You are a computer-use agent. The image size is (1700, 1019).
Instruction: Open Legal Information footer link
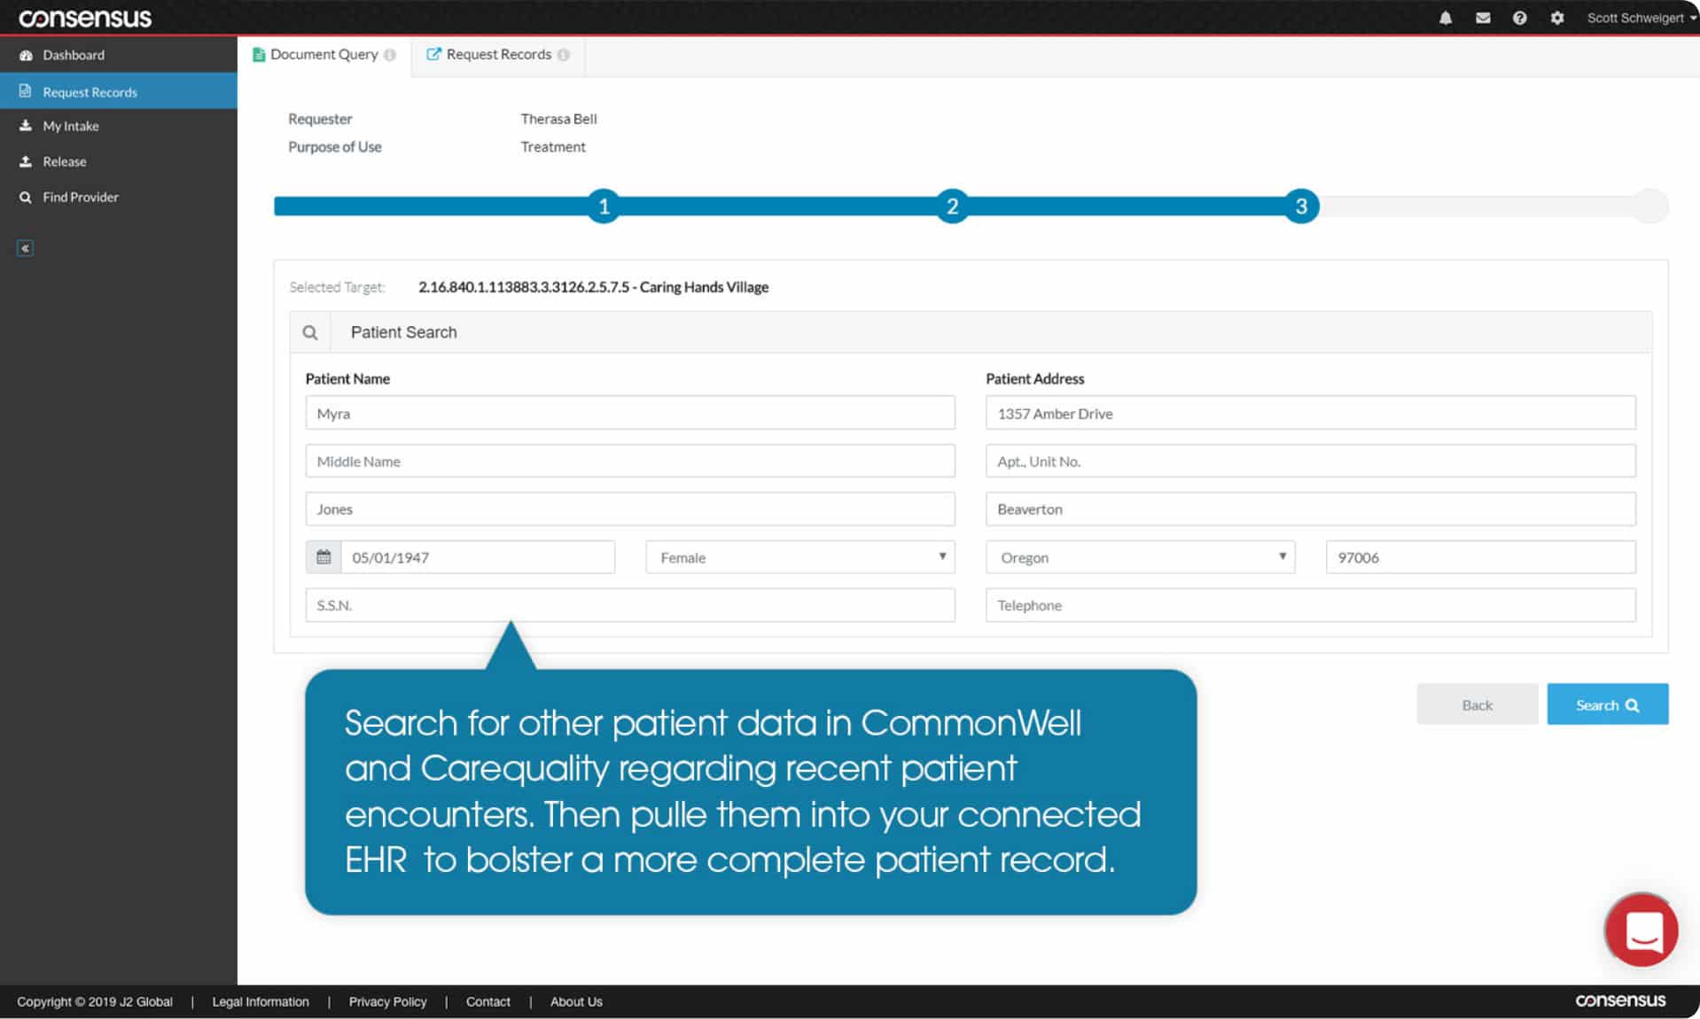[261, 1001]
